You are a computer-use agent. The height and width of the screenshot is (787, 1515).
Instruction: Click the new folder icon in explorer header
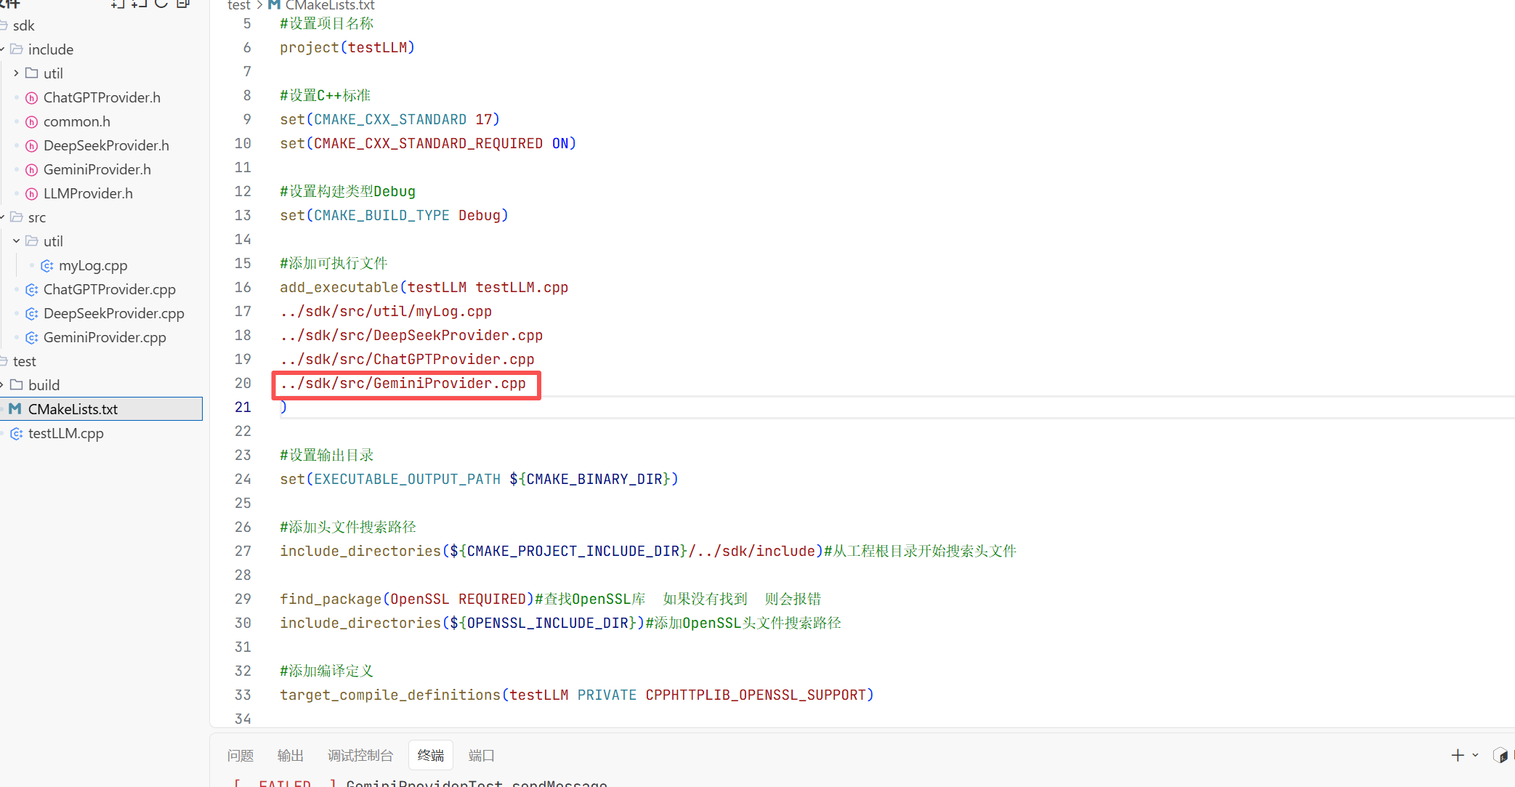point(140,4)
